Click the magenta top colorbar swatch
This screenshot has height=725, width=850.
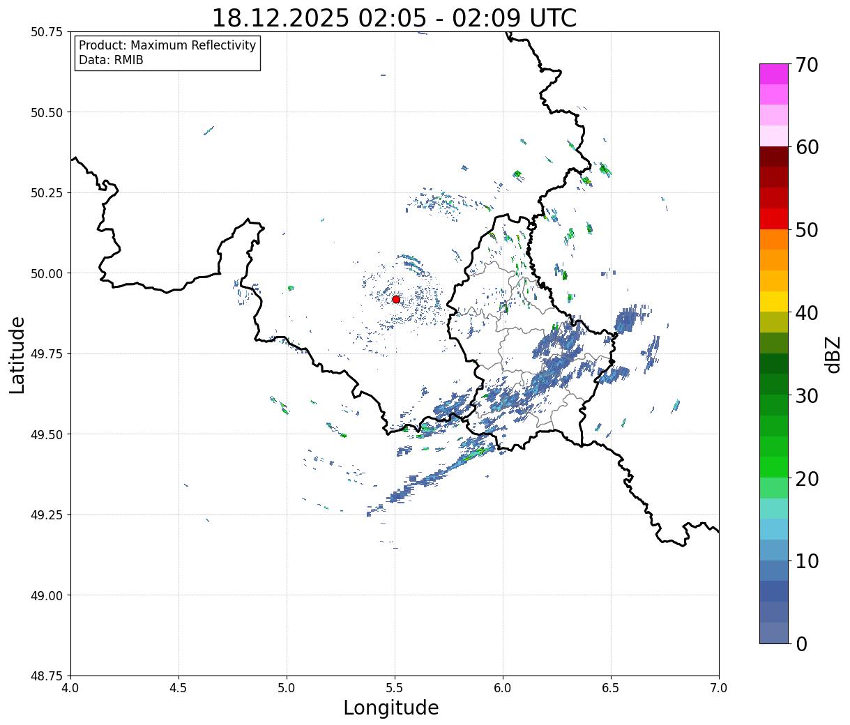tap(774, 74)
